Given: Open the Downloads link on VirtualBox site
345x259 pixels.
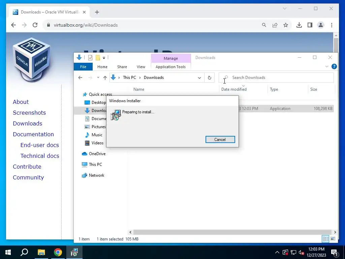Looking at the screenshot, I should [28, 123].
